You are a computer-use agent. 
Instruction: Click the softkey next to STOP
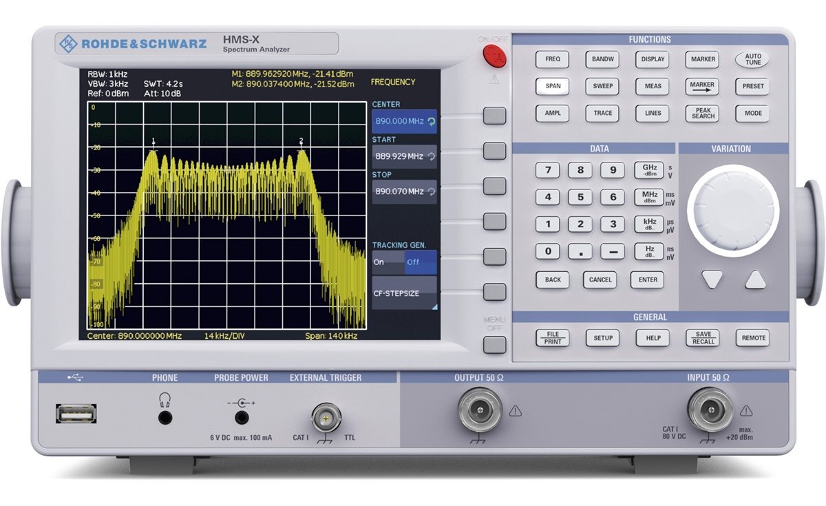click(x=494, y=186)
